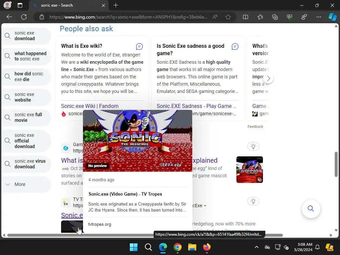This screenshot has width=340, height=255.
Task: Refresh the current page
Action: (x=24, y=17)
